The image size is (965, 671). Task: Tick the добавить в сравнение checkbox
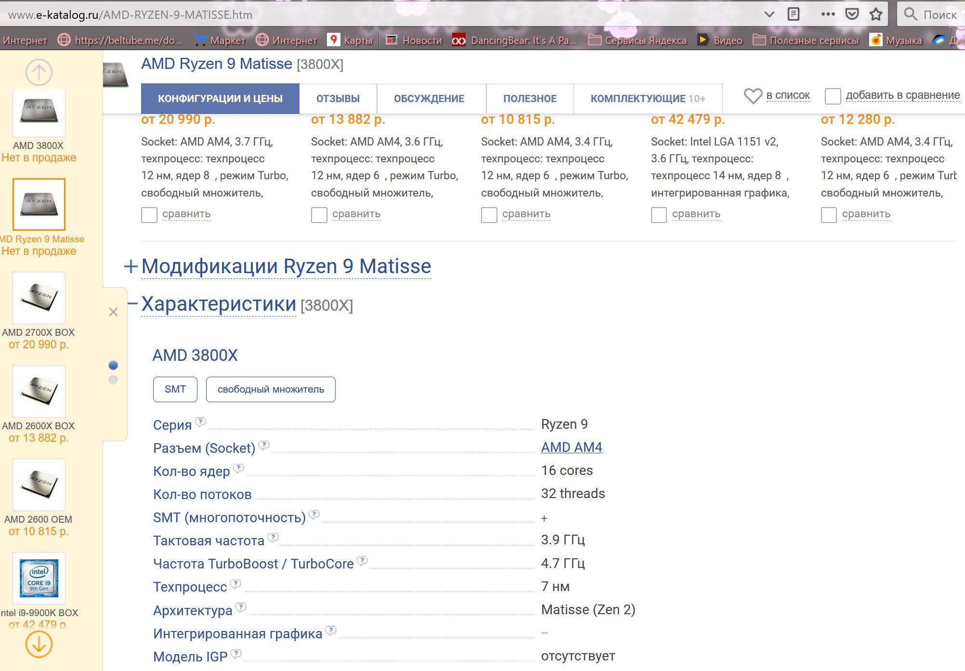pyautogui.click(x=833, y=96)
